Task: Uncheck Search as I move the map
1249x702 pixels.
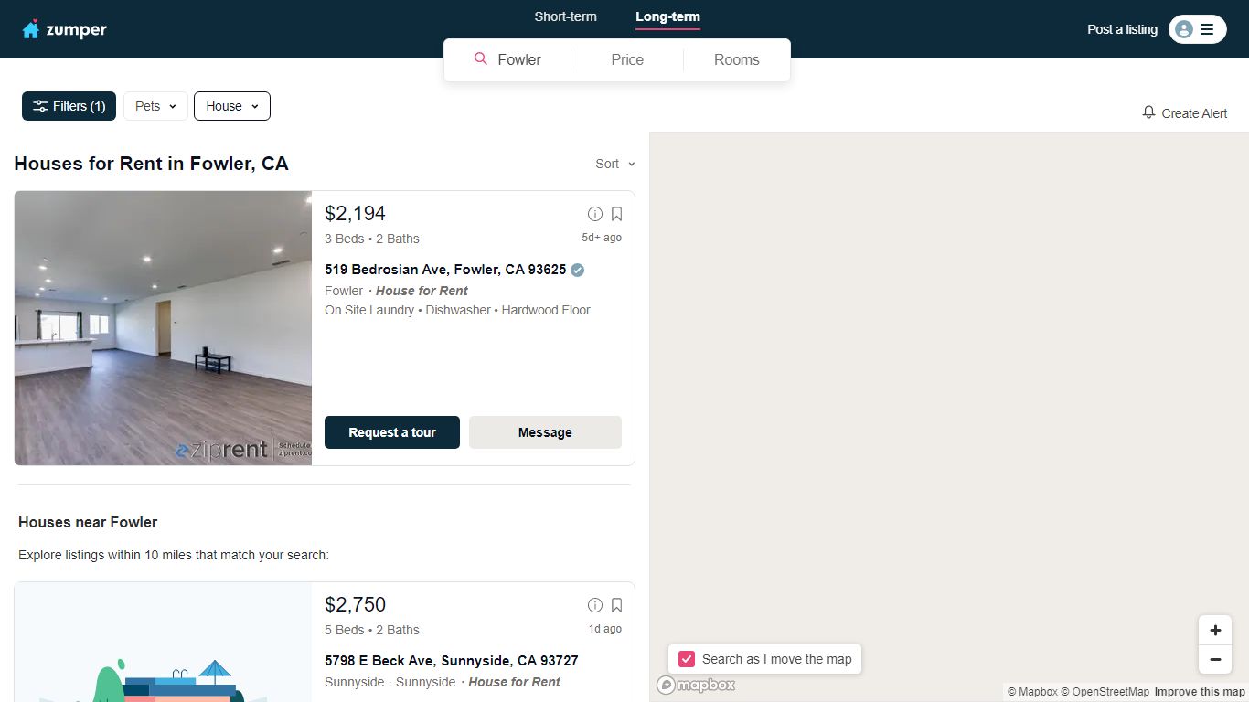Action: click(686, 659)
